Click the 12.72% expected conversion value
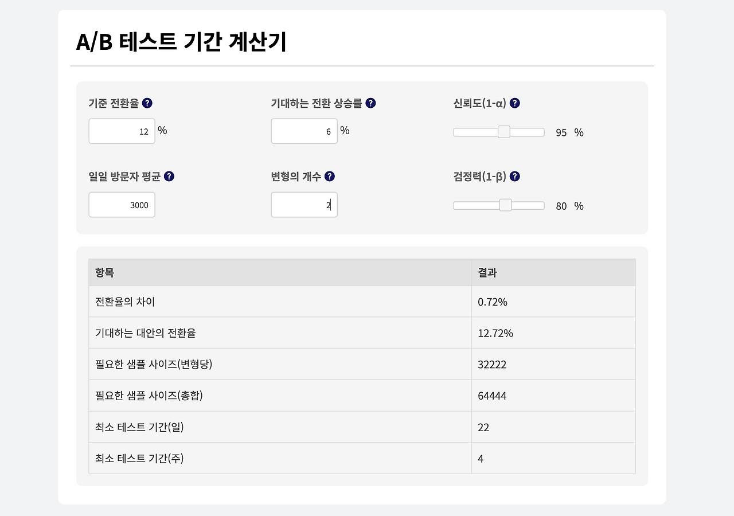The image size is (734, 516). coord(495,333)
